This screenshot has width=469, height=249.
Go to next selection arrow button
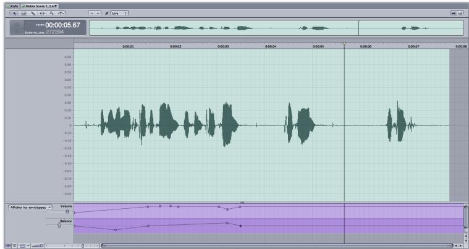pos(98,13)
